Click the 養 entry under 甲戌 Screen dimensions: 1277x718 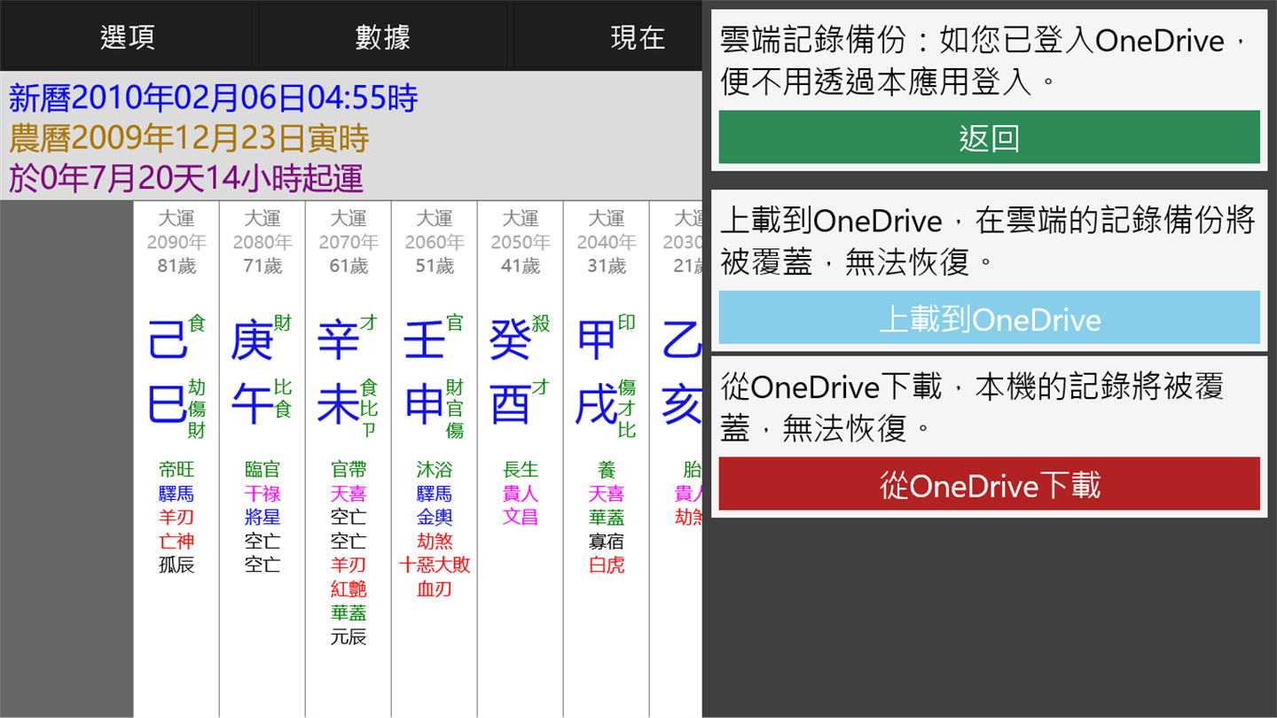[x=607, y=470]
